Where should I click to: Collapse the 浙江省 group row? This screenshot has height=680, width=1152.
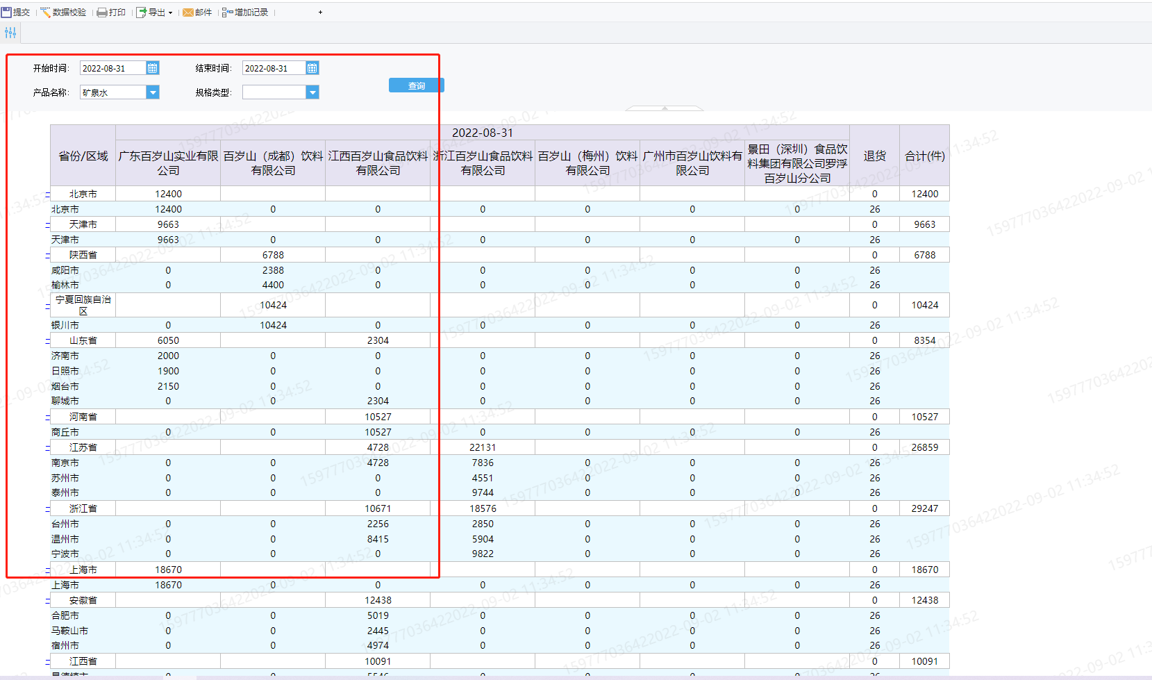[x=47, y=509]
